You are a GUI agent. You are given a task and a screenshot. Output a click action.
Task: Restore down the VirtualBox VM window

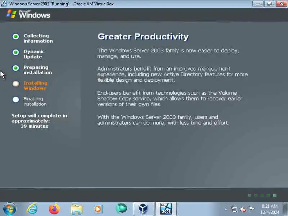click(269, 4)
